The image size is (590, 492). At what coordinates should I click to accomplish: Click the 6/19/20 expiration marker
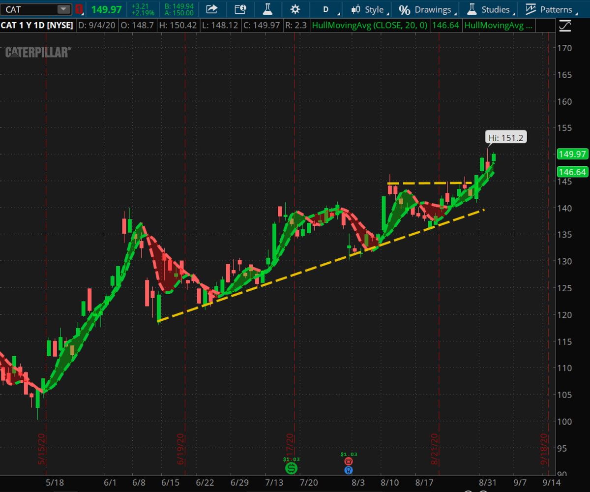point(181,449)
